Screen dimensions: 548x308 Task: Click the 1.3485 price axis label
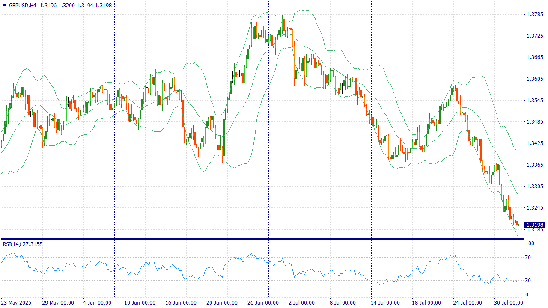[x=535, y=122]
